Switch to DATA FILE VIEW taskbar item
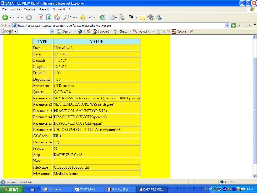This screenshot has width=257, height=193. tap(151, 189)
